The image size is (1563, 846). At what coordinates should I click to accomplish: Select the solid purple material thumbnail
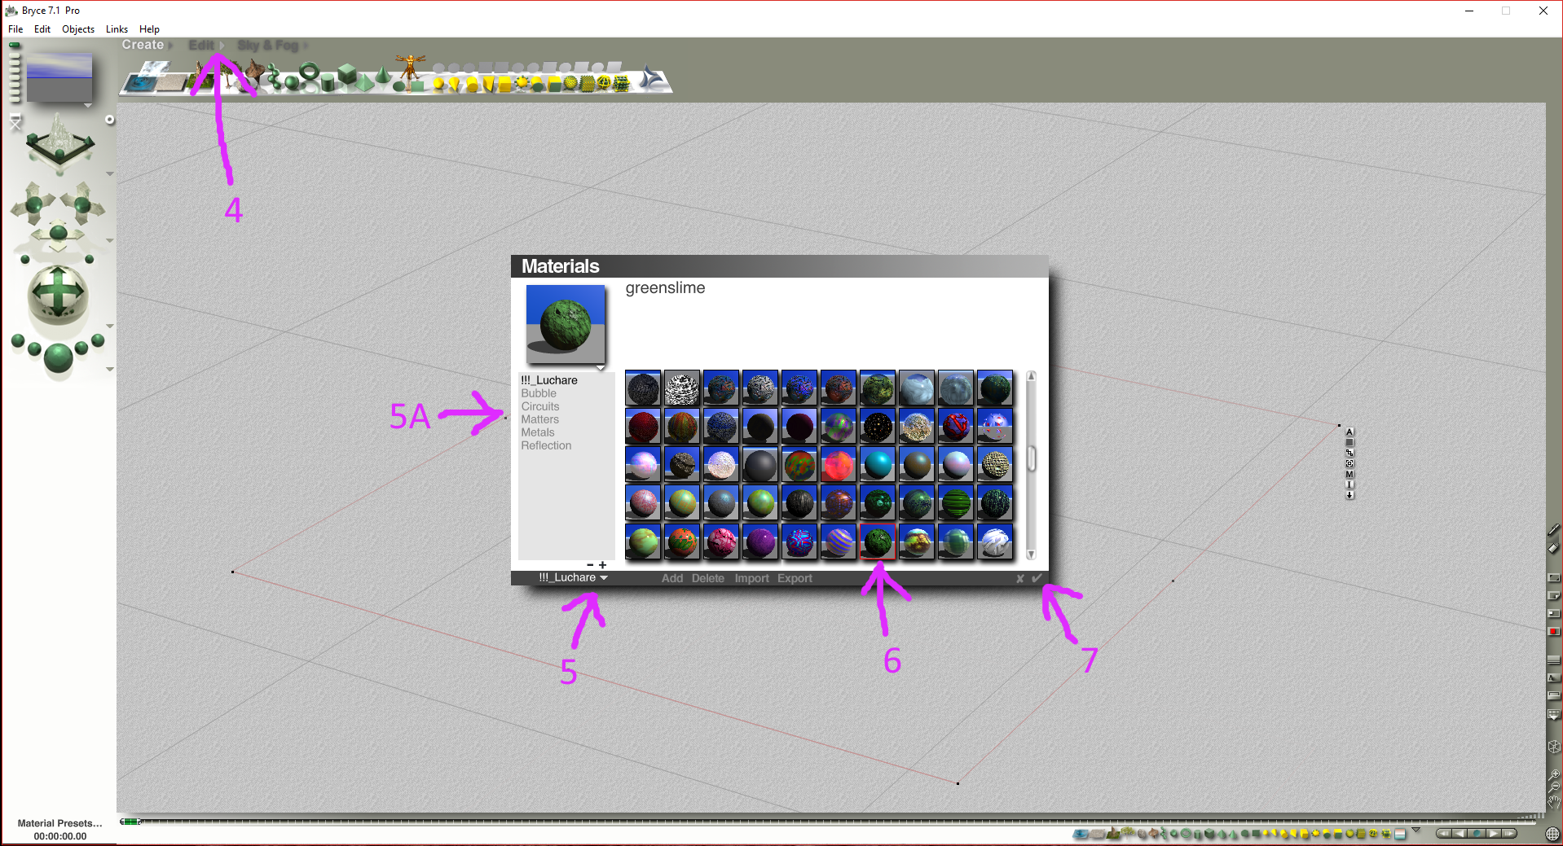coord(760,541)
